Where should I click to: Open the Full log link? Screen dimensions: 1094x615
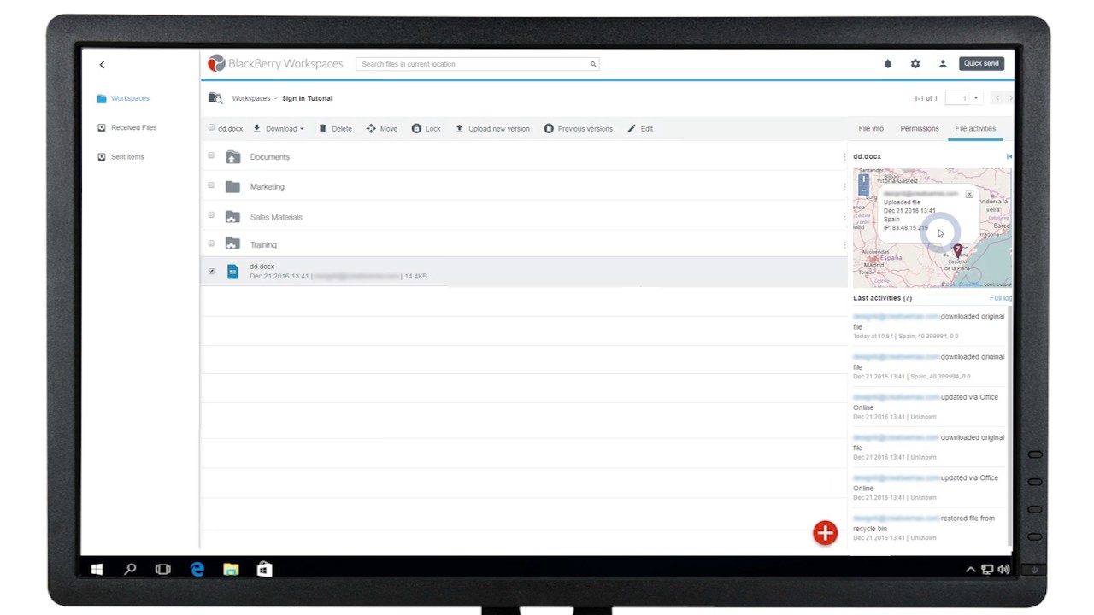coord(1001,298)
